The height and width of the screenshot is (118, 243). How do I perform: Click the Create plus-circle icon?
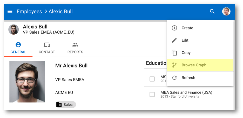(x=174, y=28)
